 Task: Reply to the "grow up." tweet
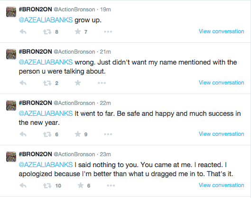[x=23, y=31]
